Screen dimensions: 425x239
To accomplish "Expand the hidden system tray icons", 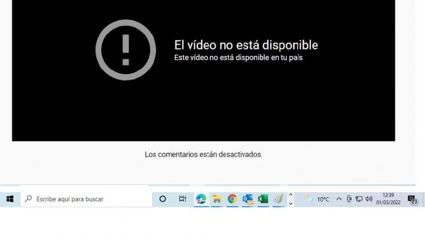I will (339, 199).
